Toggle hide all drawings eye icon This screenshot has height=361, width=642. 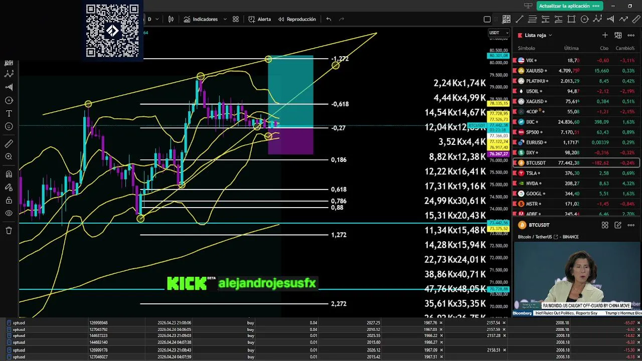coord(9,214)
